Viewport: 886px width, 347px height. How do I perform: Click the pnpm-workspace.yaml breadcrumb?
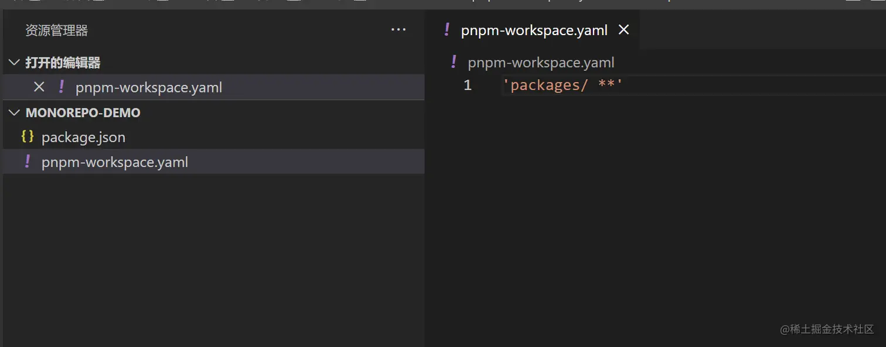541,62
